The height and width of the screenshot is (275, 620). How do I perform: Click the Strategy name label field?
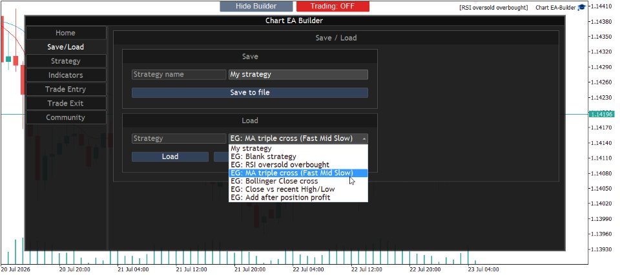tap(179, 75)
